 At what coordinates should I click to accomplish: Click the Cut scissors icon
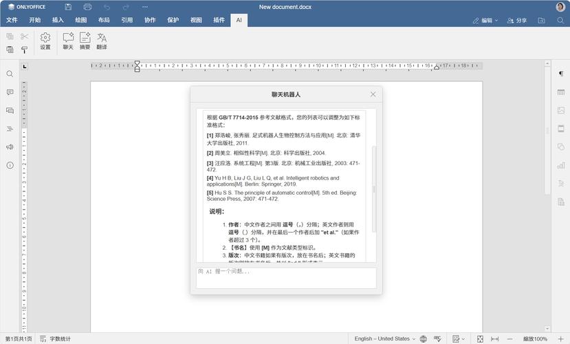[24, 36]
